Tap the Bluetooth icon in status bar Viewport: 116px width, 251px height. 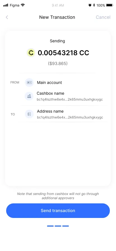[x=94, y=5]
